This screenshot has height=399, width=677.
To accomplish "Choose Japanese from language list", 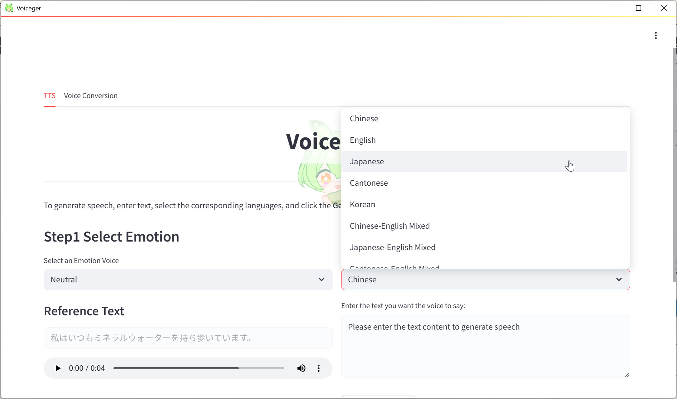I will [x=367, y=161].
